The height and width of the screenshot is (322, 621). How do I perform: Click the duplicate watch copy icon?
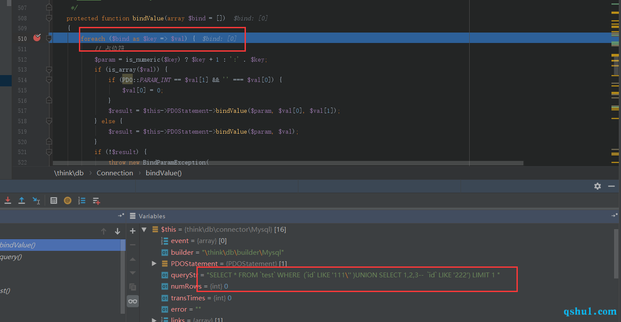pyautogui.click(x=133, y=287)
